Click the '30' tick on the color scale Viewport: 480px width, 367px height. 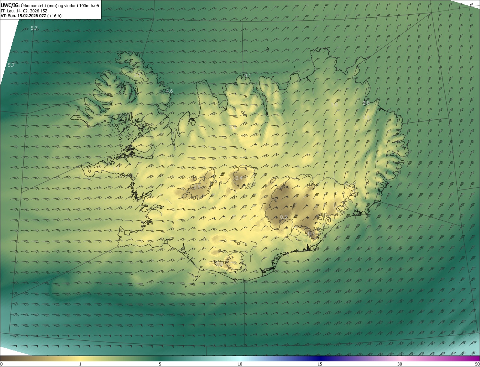(x=400, y=364)
